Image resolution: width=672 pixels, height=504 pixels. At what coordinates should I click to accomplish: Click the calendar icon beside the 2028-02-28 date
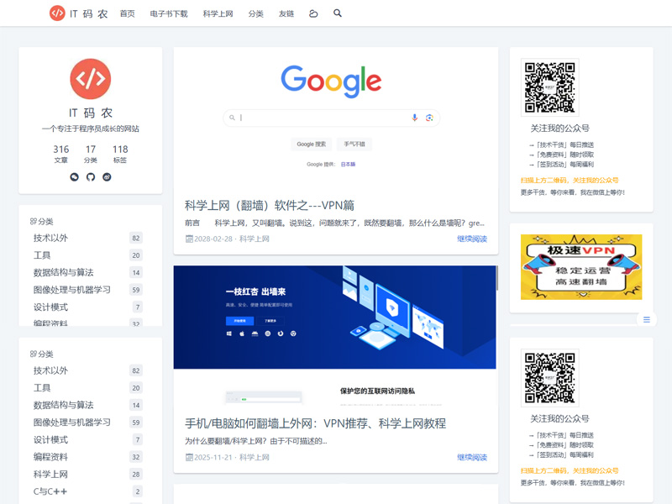[x=191, y=239]
